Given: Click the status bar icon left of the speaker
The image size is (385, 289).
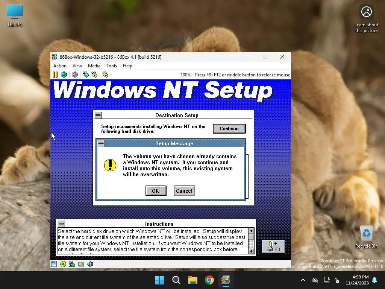Looking at the screenshot, I should tap(81, 264).
